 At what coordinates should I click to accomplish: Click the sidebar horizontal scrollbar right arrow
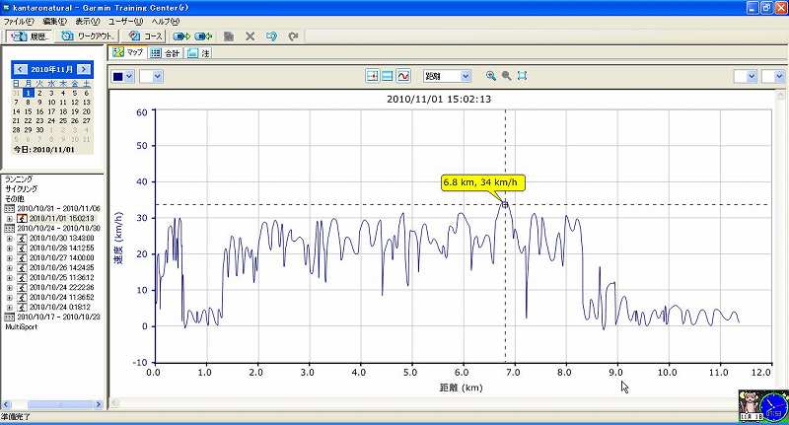(x=99, y=404)
